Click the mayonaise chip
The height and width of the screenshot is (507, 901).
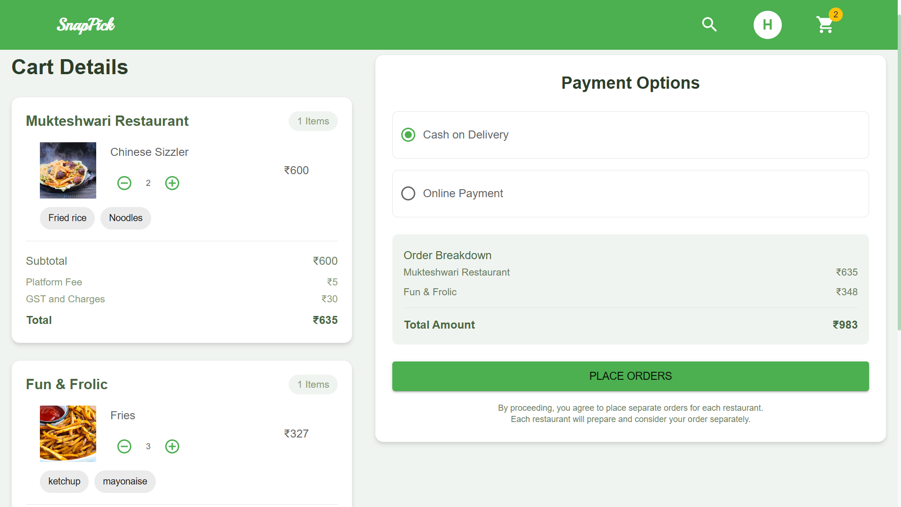coord(125,481)
